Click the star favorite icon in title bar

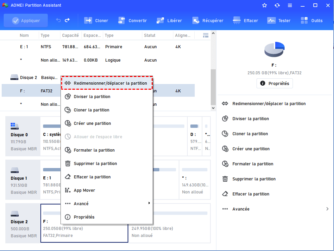(x=265, y=5)
